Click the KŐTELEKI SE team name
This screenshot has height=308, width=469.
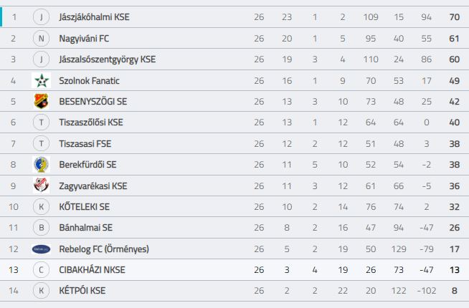85,207
